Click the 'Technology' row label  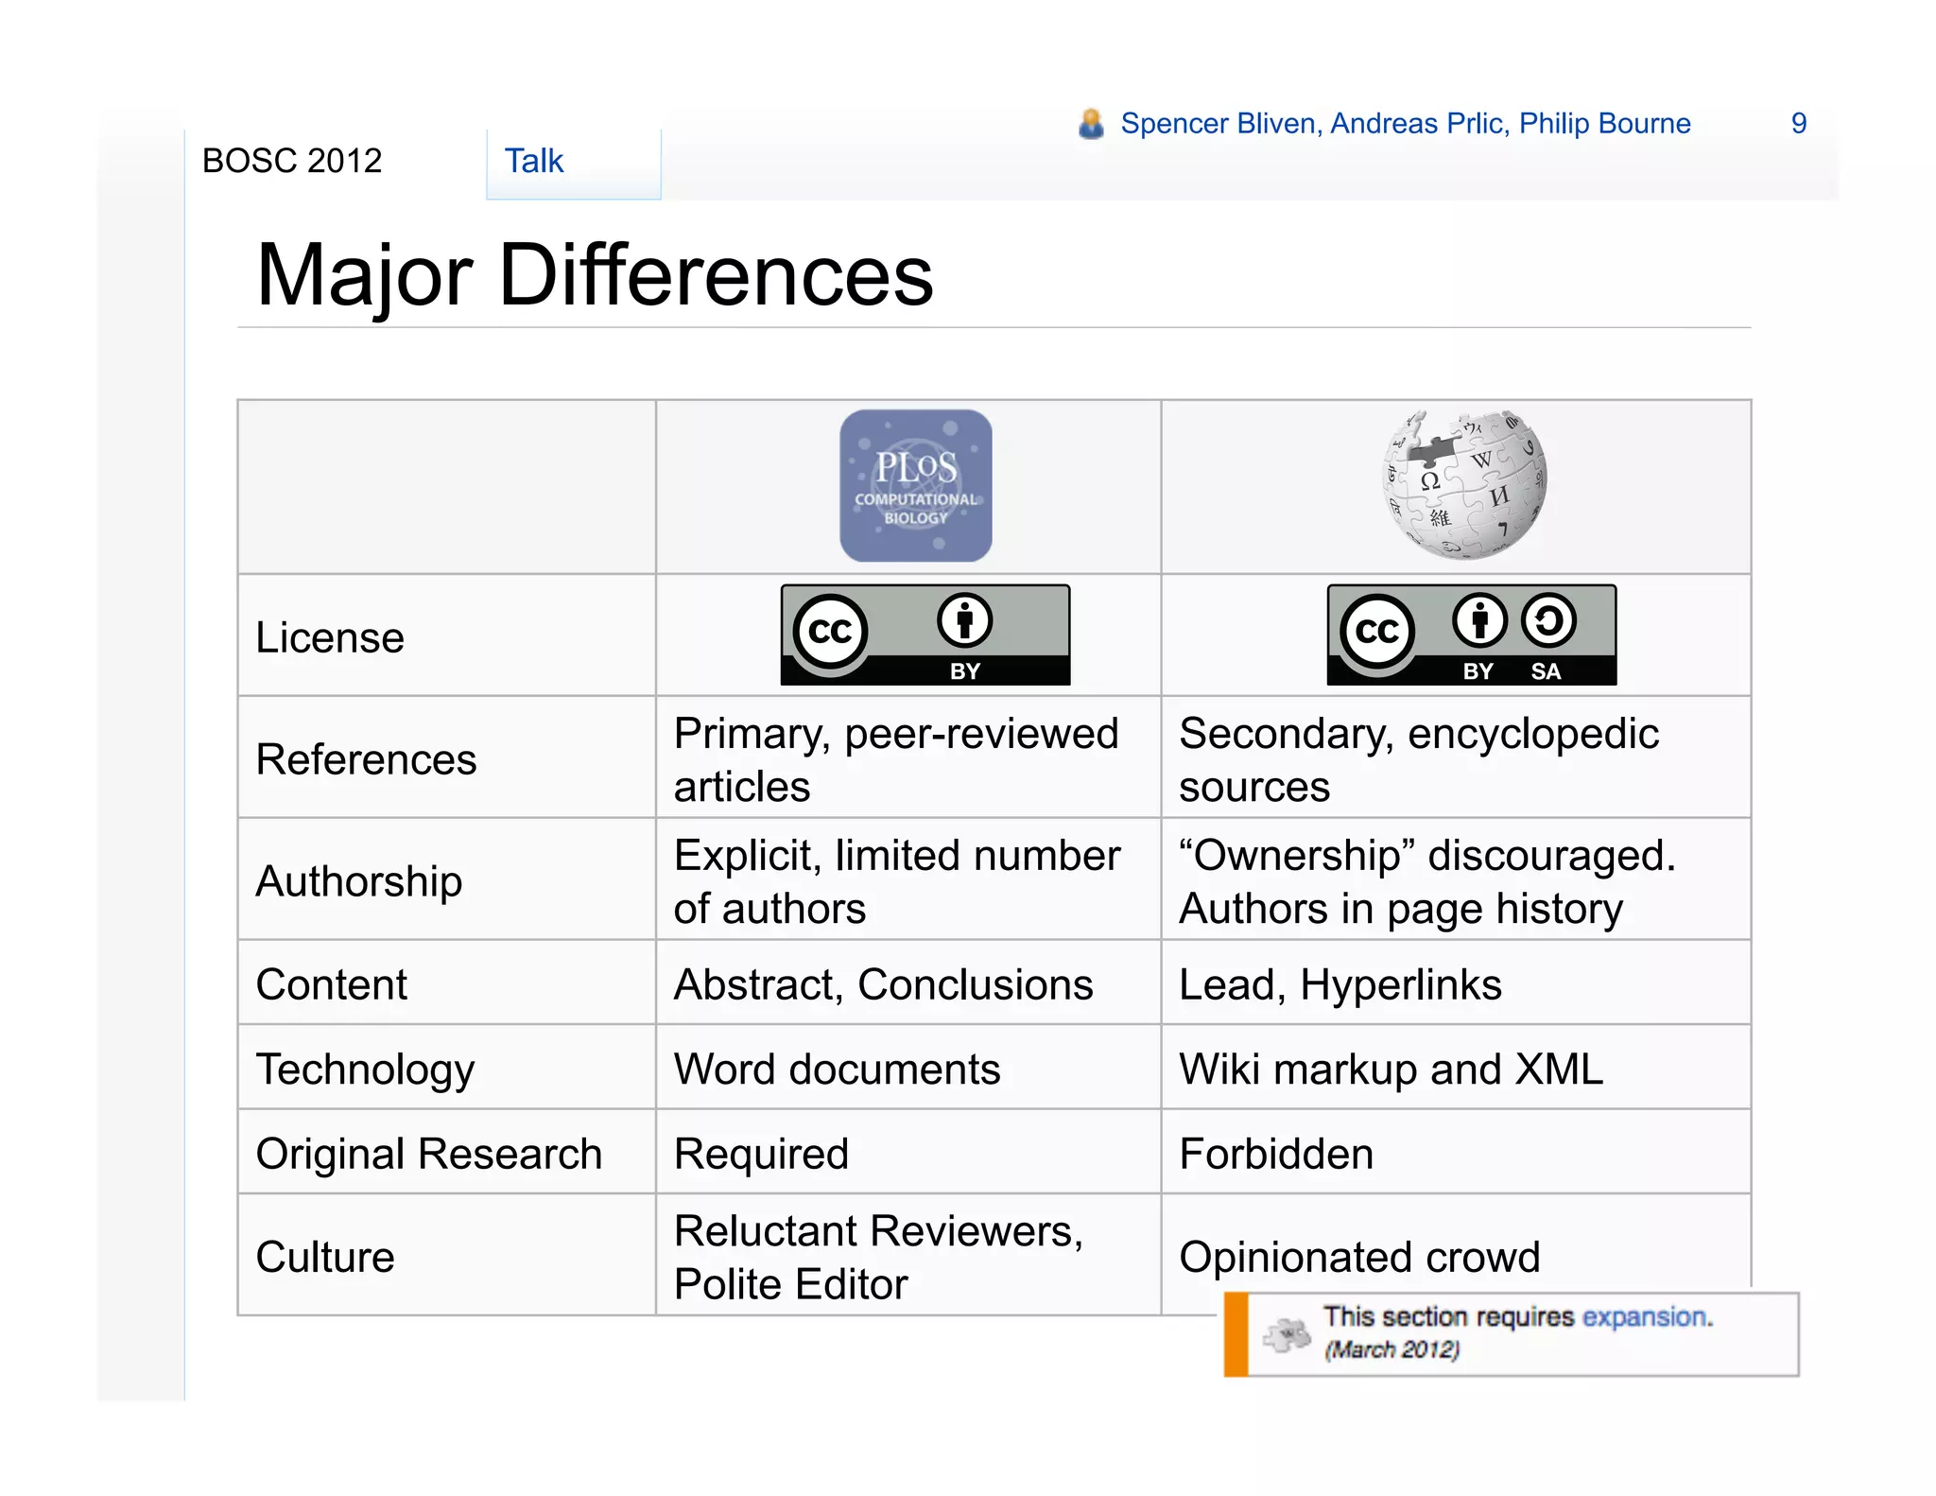pyautogui.click(x=365, y=1070)
